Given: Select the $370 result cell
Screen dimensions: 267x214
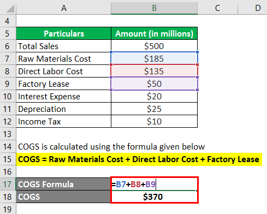Looking at the screenshot, I should tap(154, 197).
